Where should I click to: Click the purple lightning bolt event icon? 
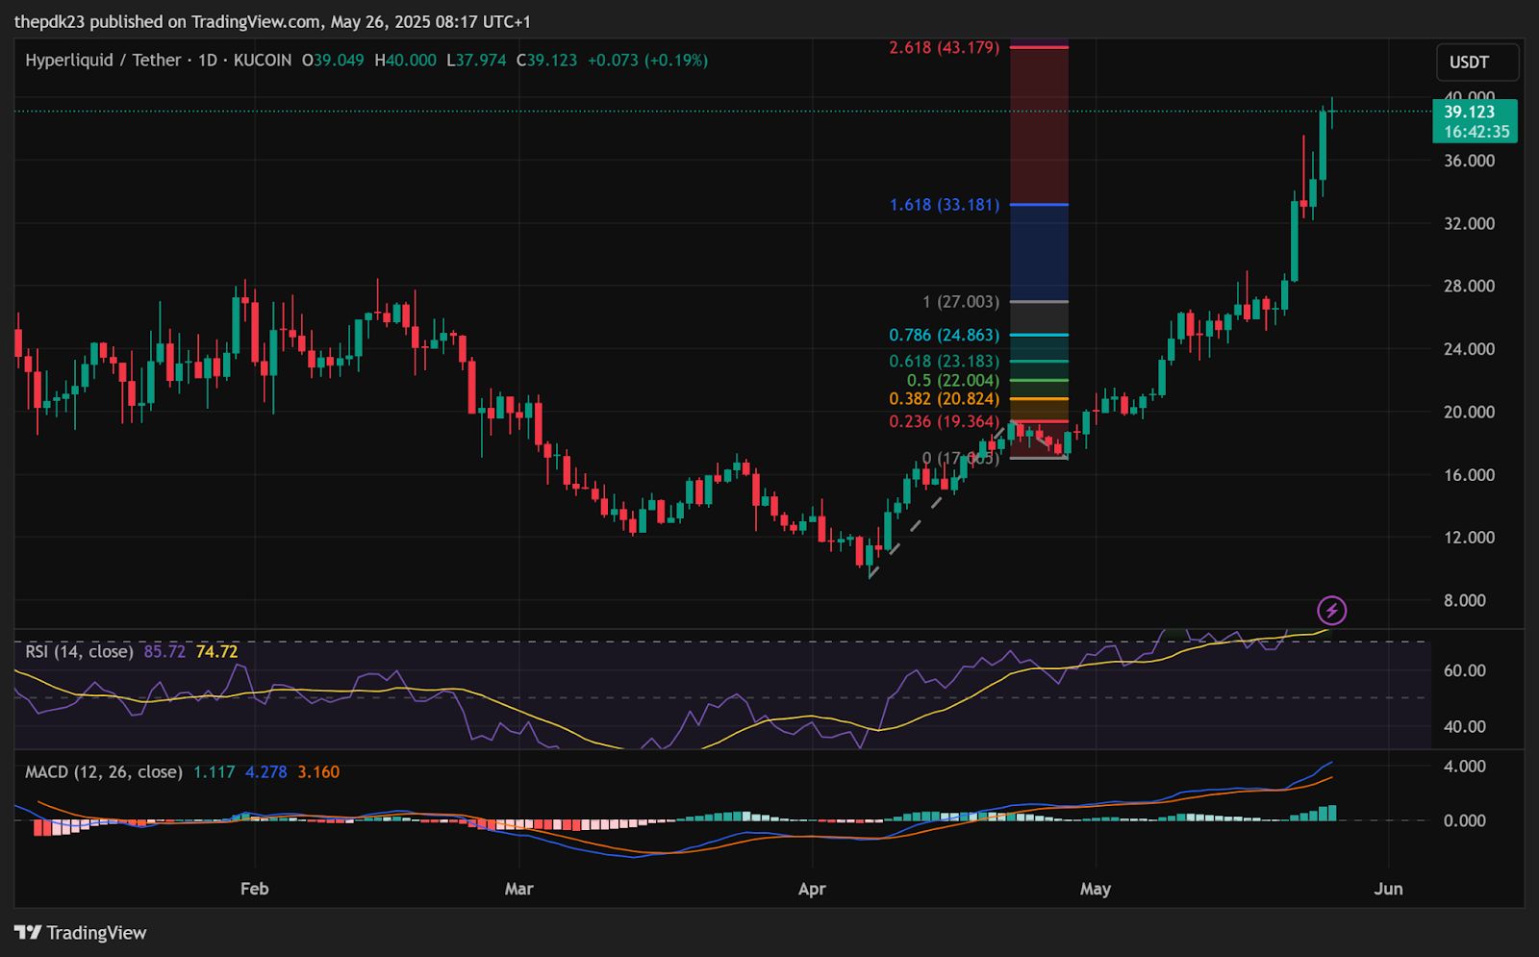coord(1331,610)
